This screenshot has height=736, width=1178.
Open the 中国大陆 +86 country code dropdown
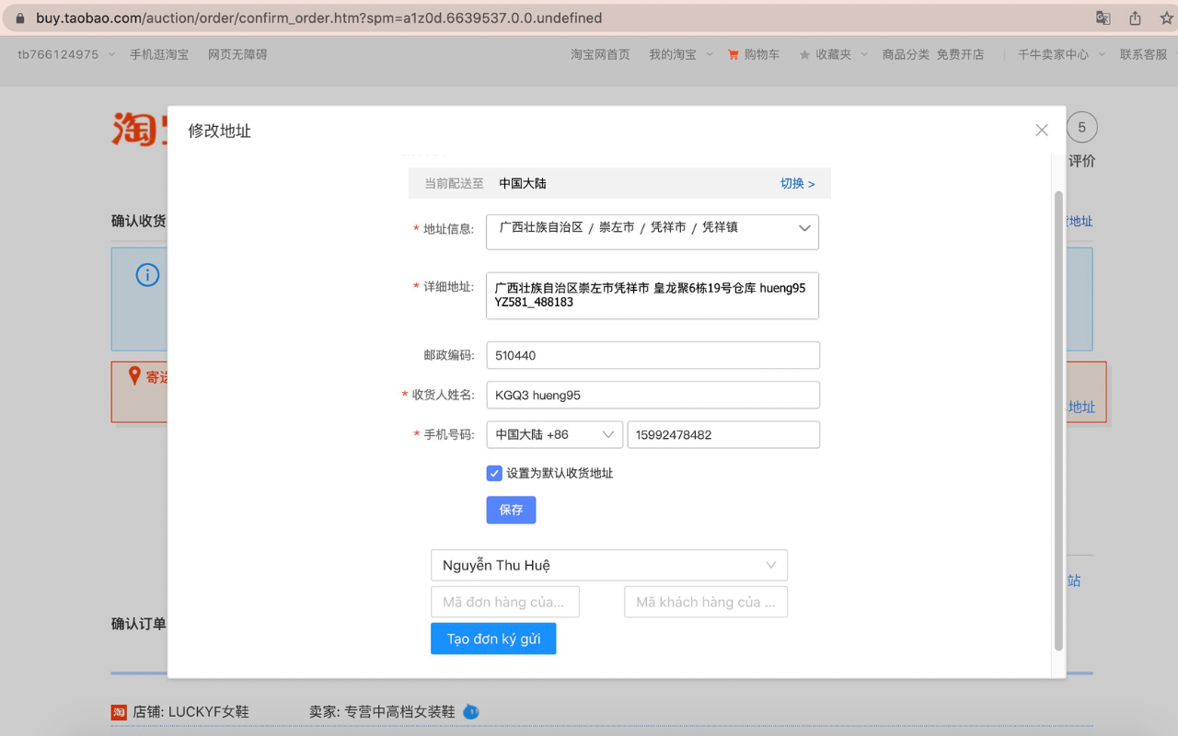[x=554, y=435]
